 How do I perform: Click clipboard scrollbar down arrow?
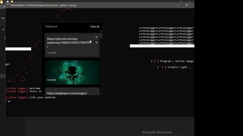pos(101,93)
